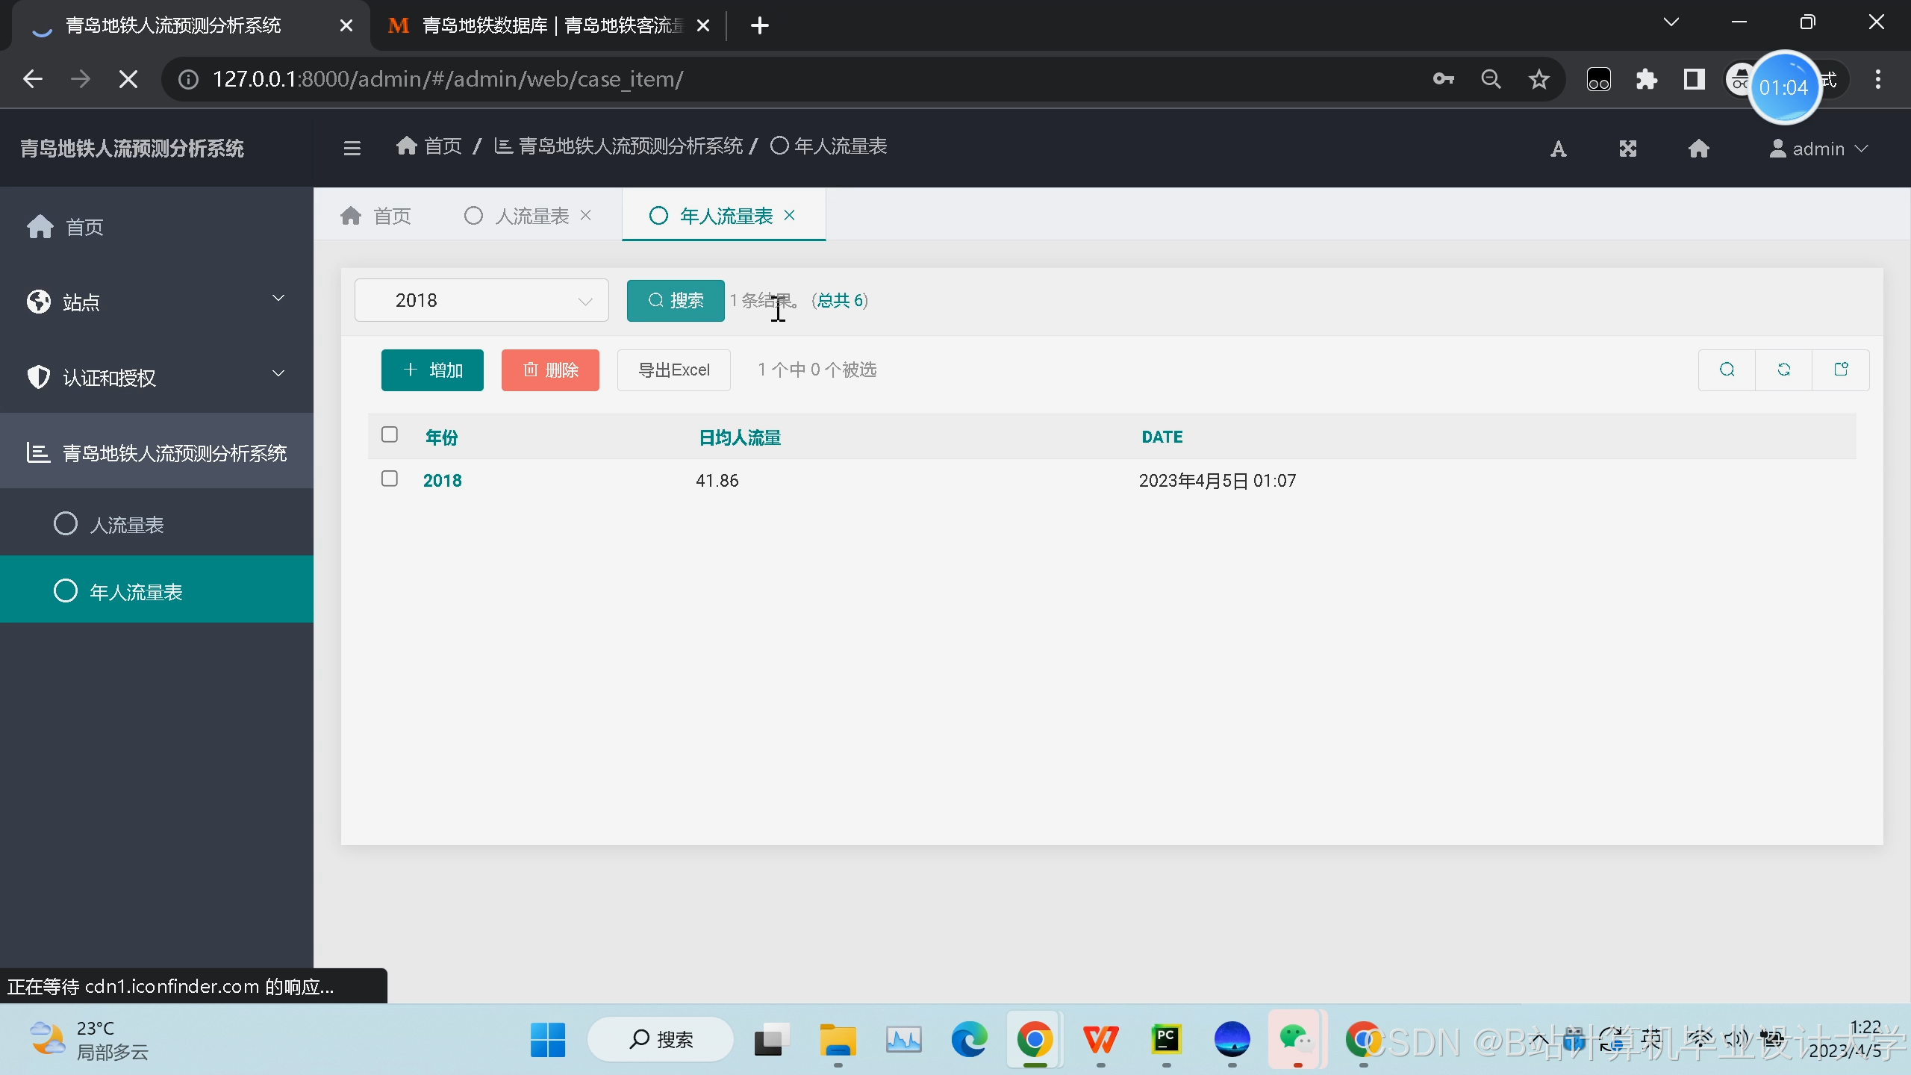Sort by the 年份 column header

click(x=442, y=437)
